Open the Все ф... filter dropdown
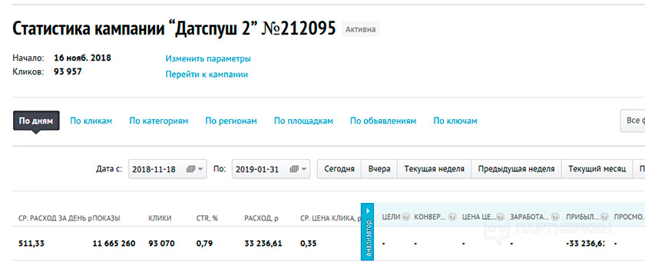 [633, 121]
